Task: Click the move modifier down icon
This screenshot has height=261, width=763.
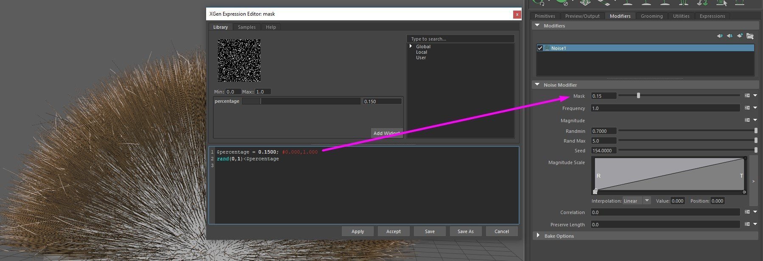Action: click(729, 36)
